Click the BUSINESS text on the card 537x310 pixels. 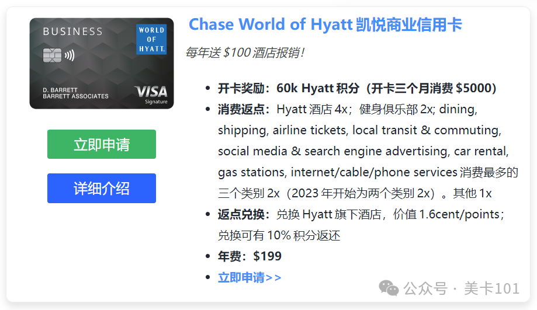72,32
